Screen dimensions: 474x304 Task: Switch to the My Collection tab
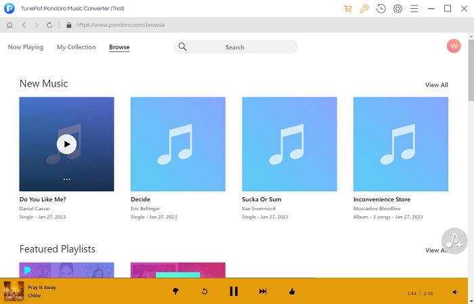click(x=76, y=47)
